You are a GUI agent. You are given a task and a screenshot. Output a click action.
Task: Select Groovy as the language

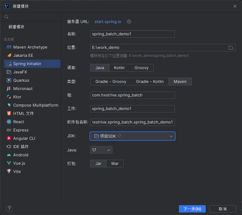141,68
